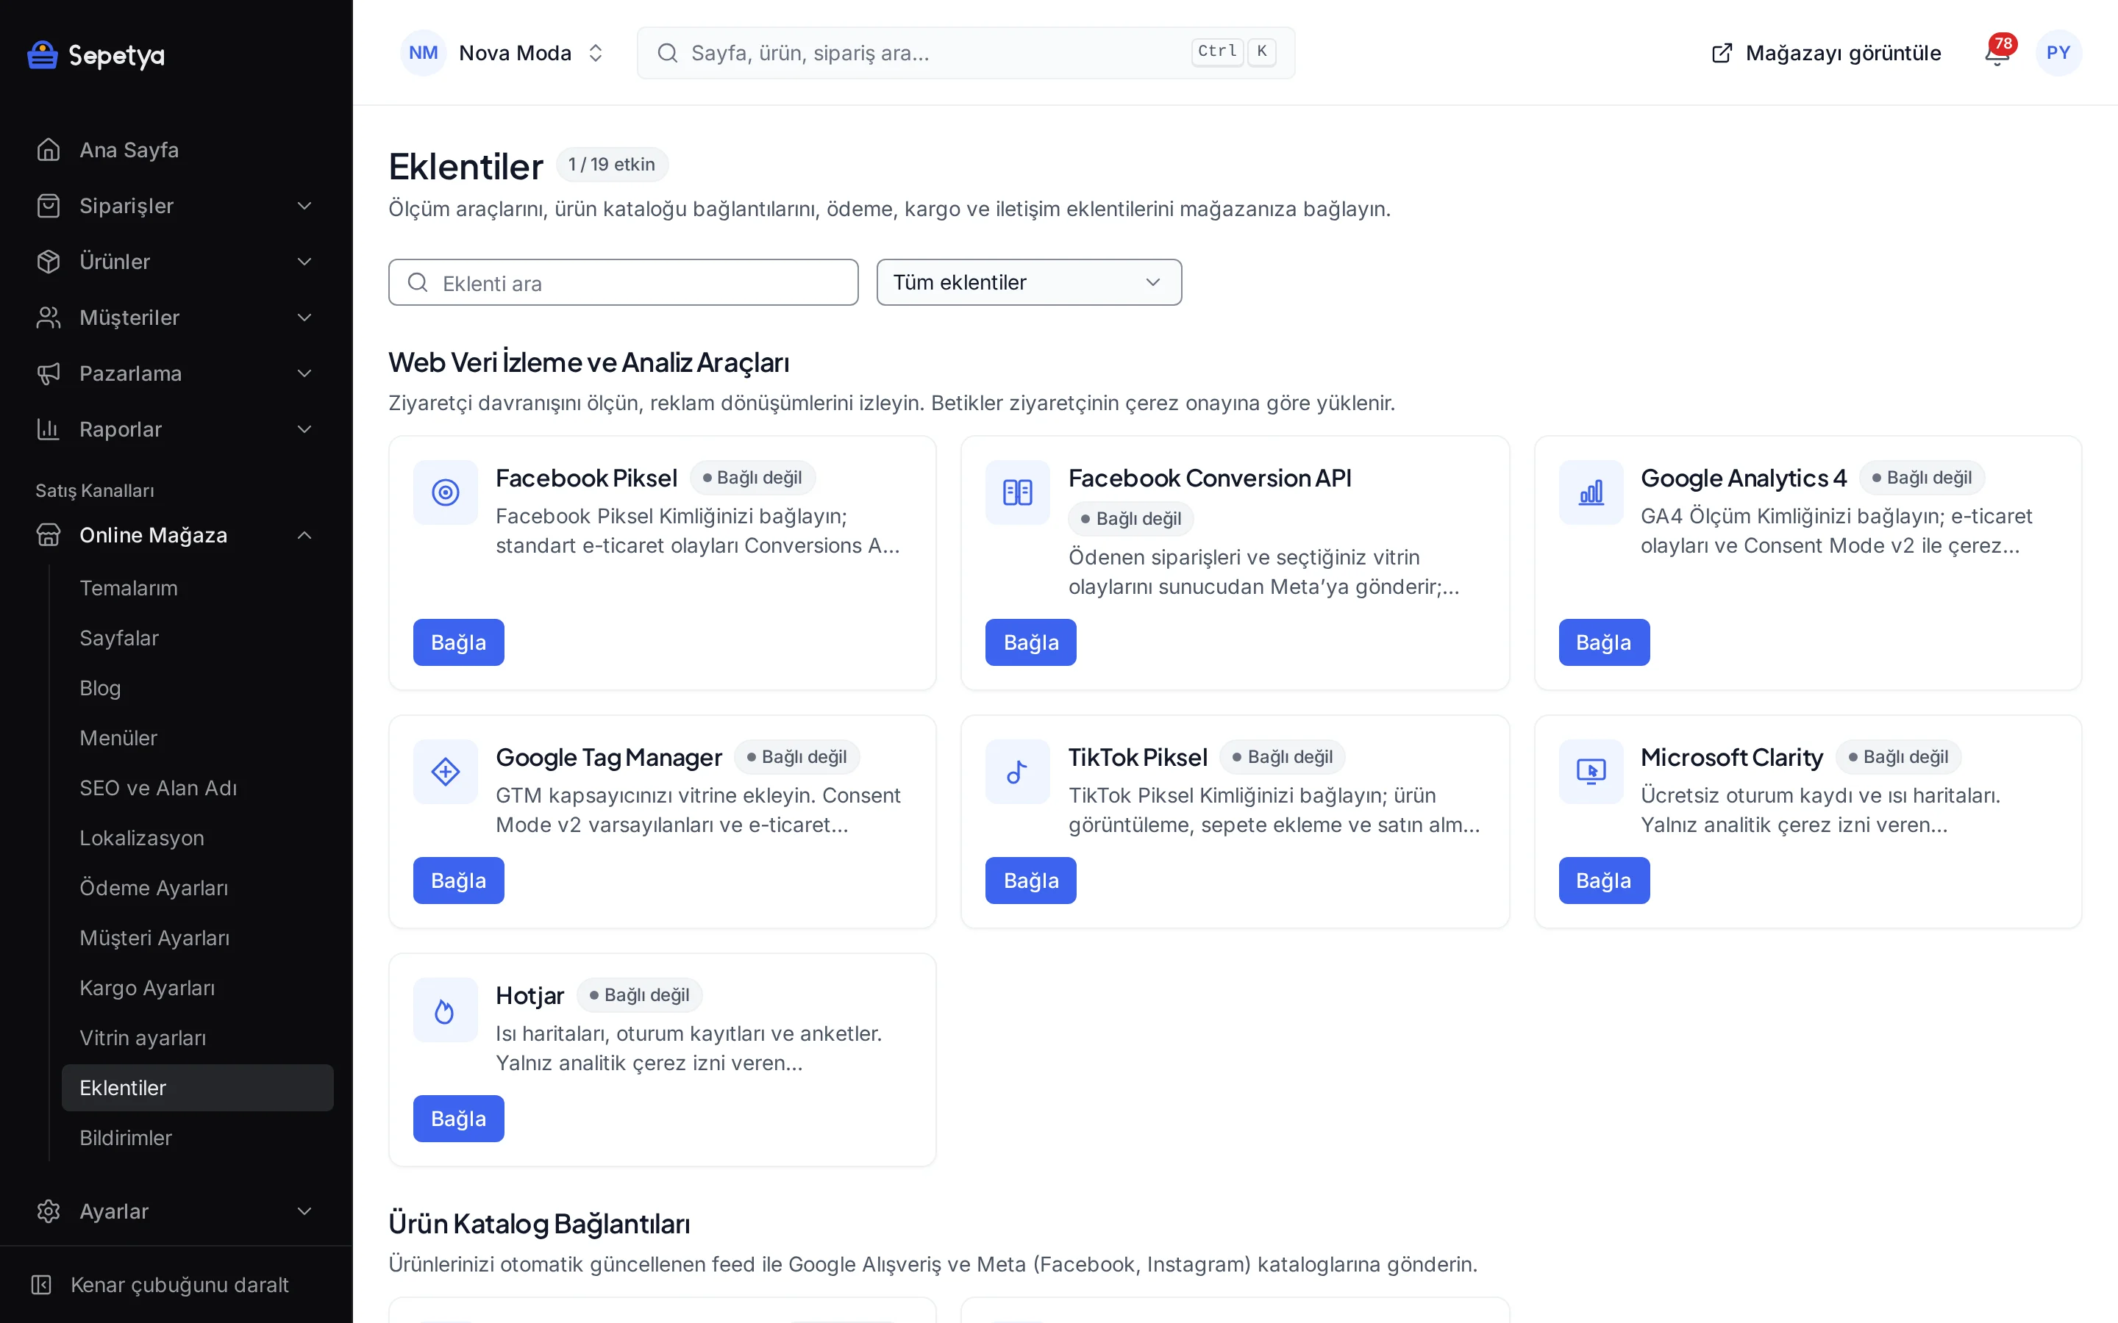Click the Facebook Conversion API card icon

tap(1018, 492)
